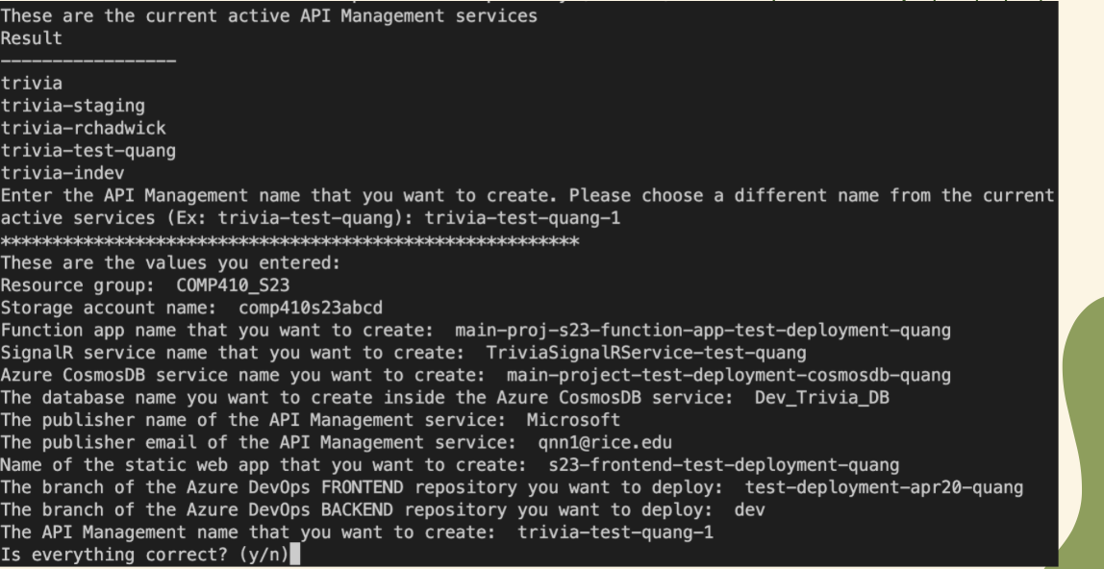Click the cursor after 'Is everything correct? (y/n)'

[294, 555]
